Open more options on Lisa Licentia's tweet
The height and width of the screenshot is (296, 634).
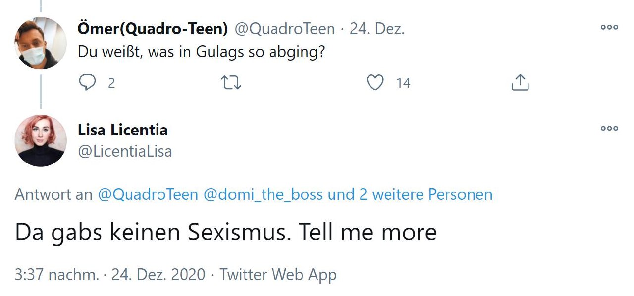pos(609,128)
